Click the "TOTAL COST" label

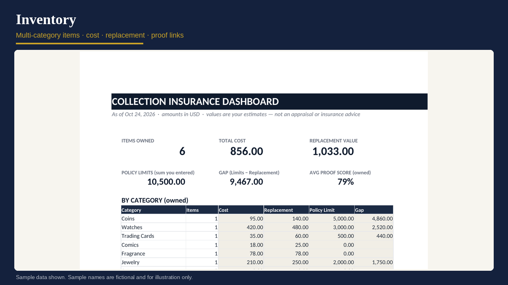click(x=232, y=141)
